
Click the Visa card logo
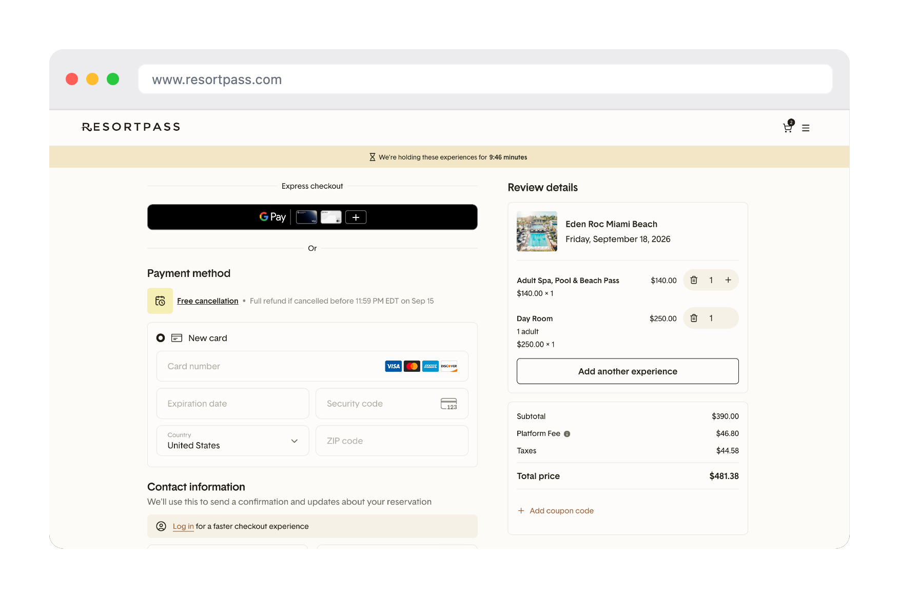(x=394, y=366)
